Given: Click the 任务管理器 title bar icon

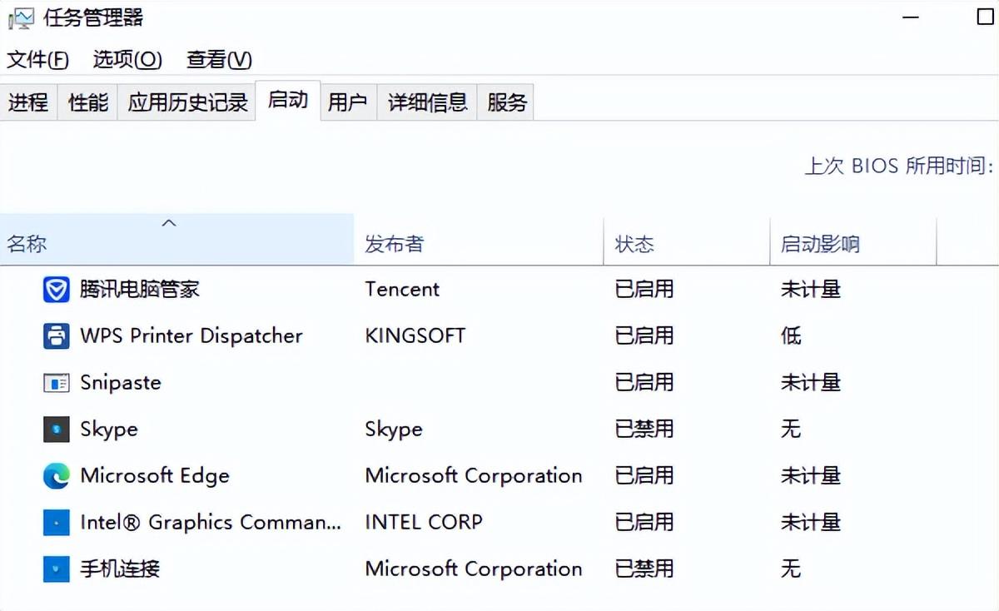Looking at the screenshot, I should (x=22, y=18).
